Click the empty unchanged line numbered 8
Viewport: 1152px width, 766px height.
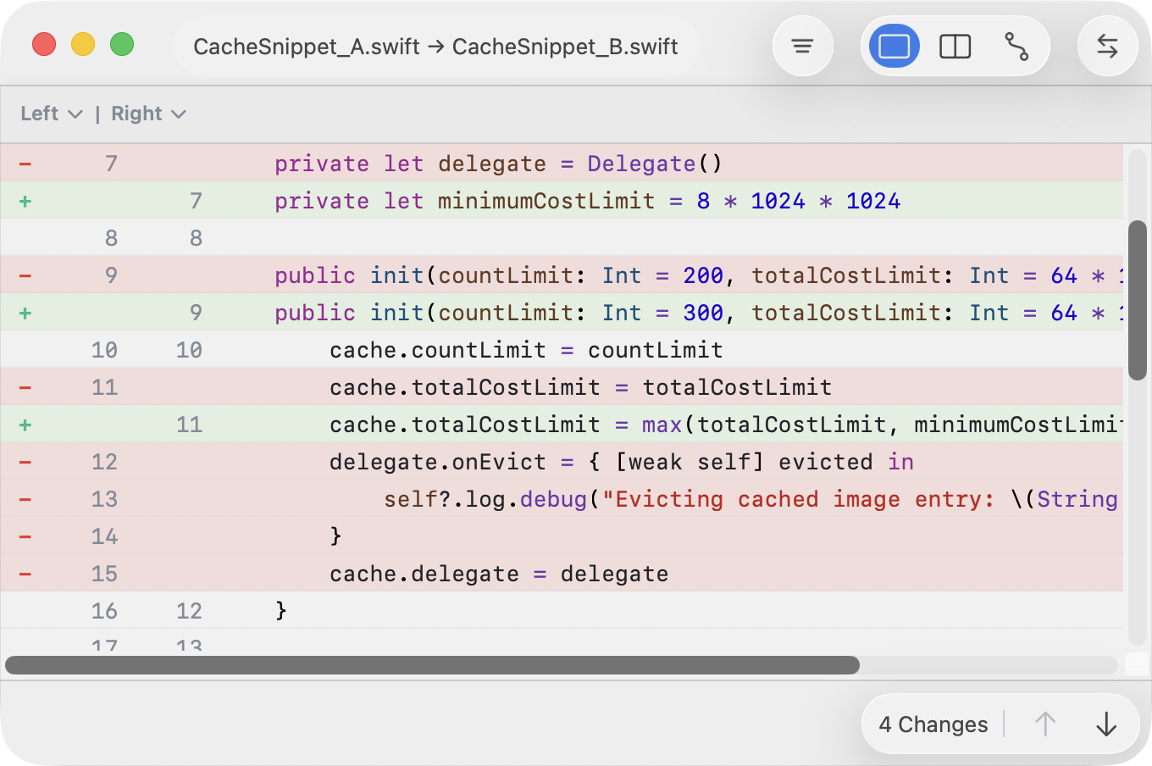click(x=562, y=238)
